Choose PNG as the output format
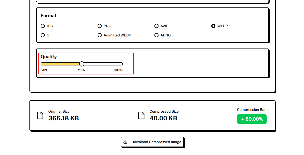Viewport: 304px width, 155px height. (x=100, y=26)
